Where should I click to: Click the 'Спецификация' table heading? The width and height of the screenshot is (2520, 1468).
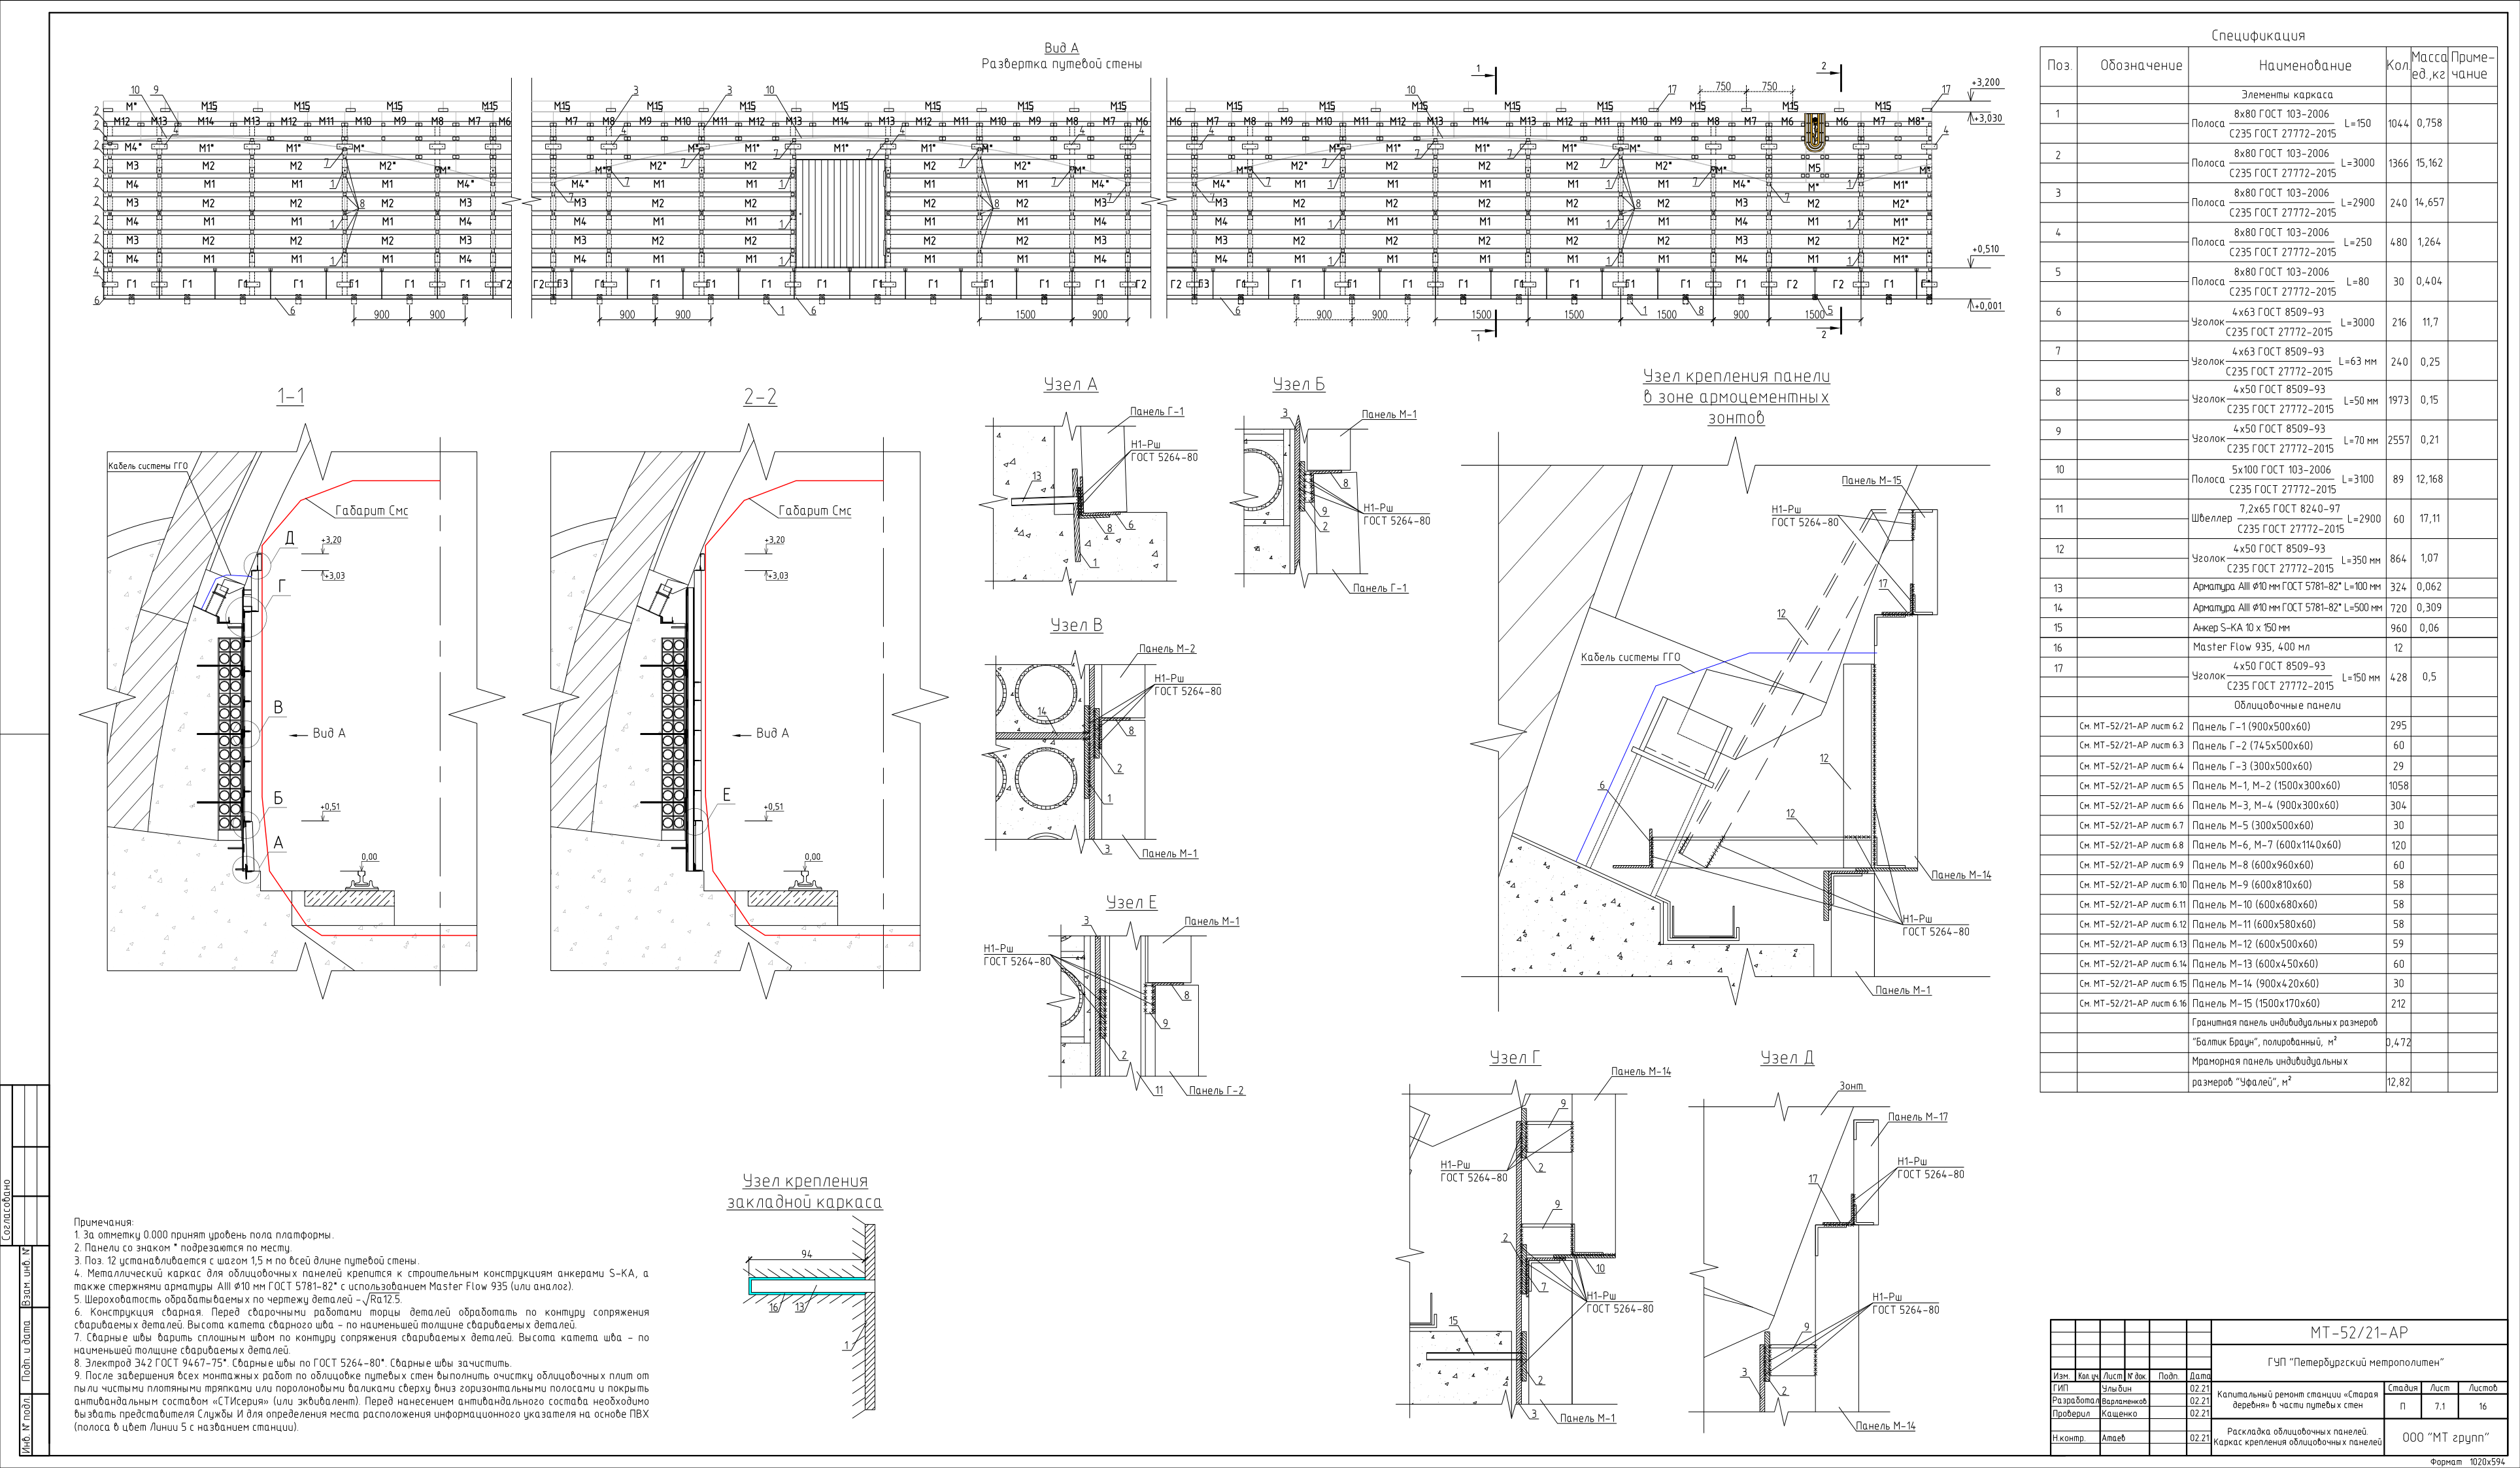click(2258, 35)
